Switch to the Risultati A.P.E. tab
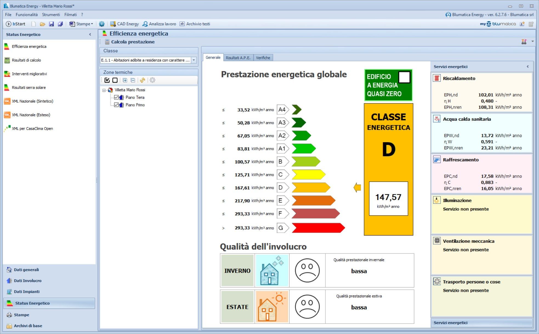539x334 pixels. pos(238,57)
